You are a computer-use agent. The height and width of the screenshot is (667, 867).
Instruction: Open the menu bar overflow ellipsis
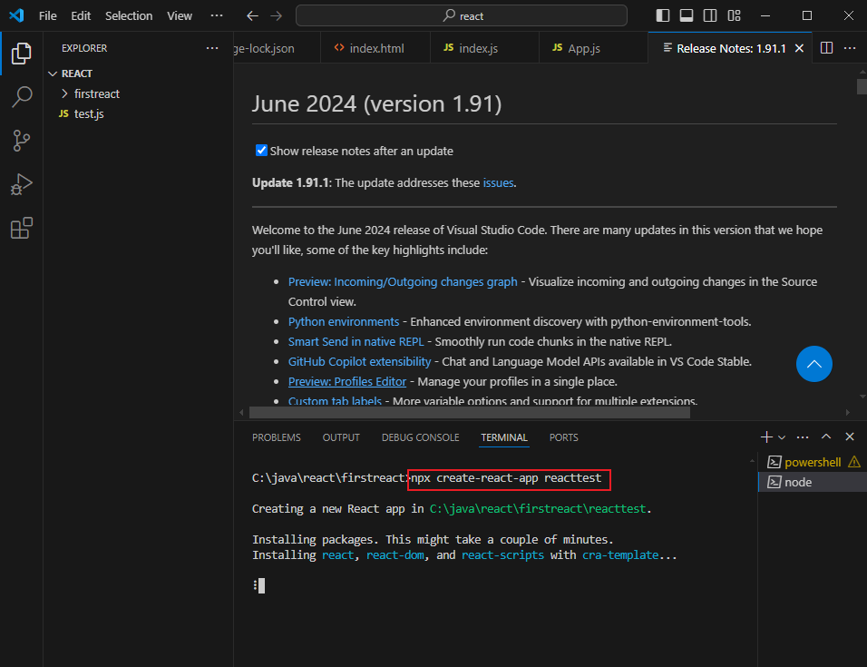click(x=217, y=15)
